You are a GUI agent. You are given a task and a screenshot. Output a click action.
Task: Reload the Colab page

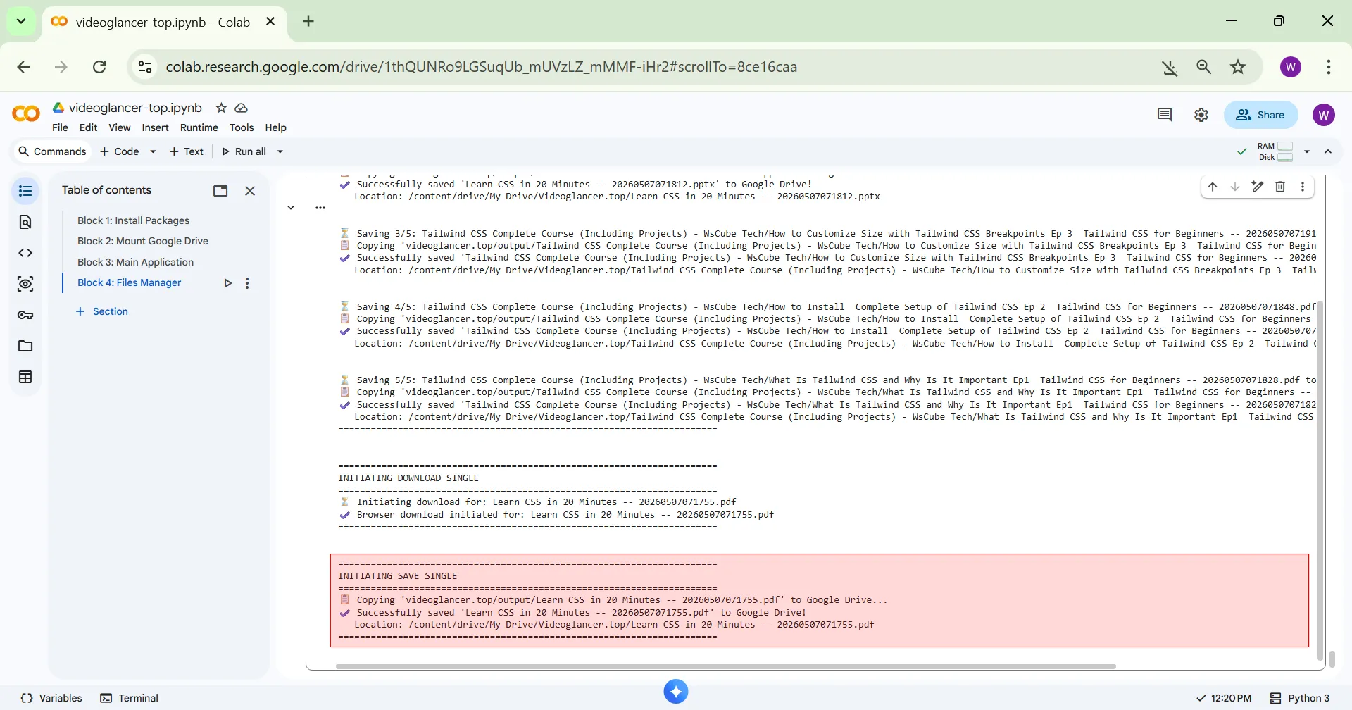[x=99, y=67]
